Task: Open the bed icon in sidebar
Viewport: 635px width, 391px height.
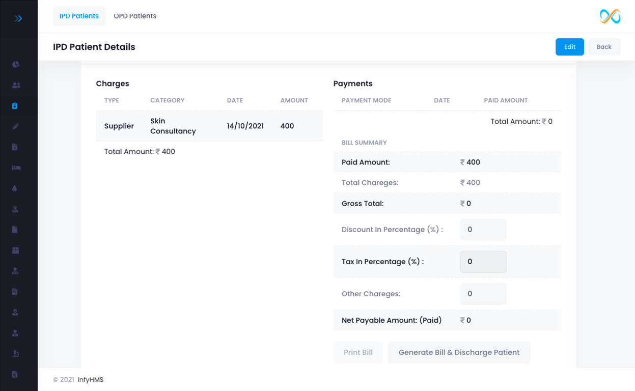Action: point(16,167)
